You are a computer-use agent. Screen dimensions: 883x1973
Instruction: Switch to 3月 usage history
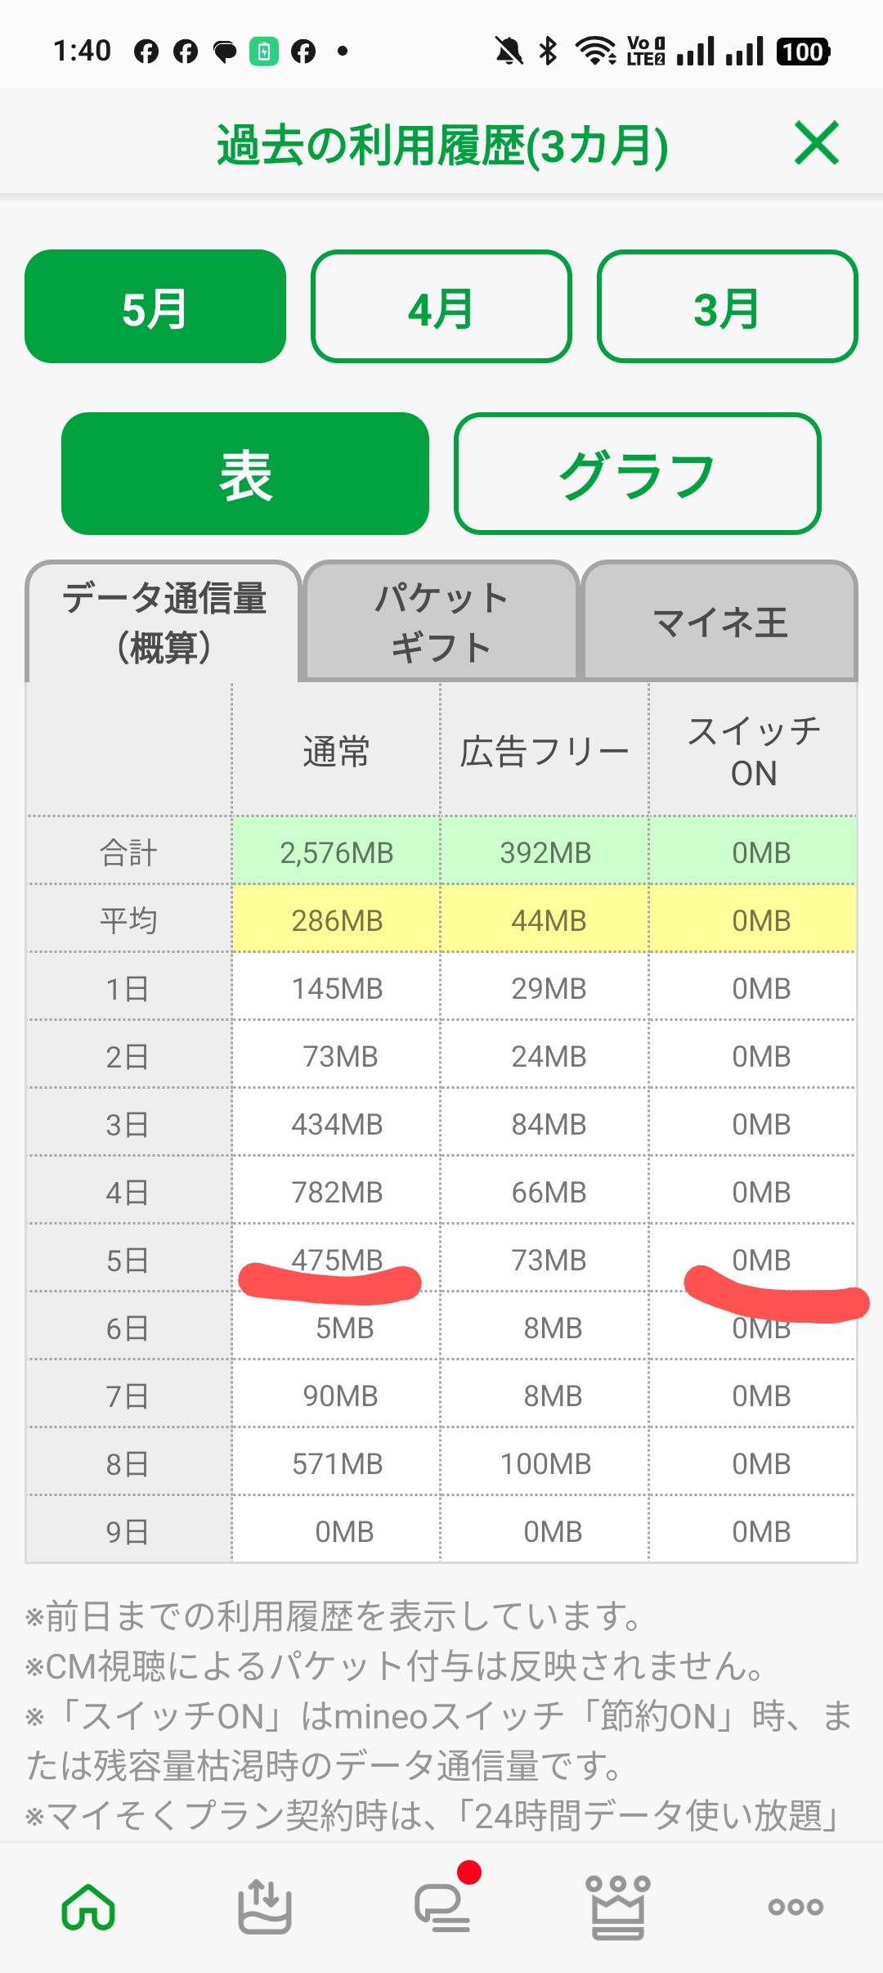[x=727, y=307]
